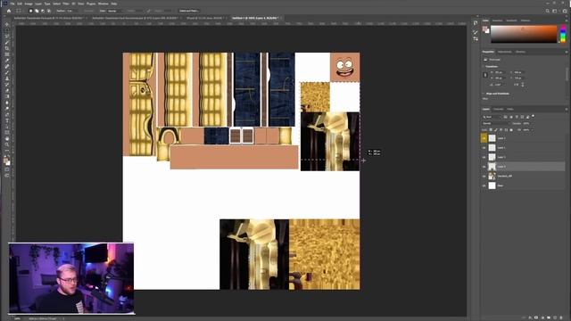Toggle Quick Mask mode icon

(x=7, y=169)
